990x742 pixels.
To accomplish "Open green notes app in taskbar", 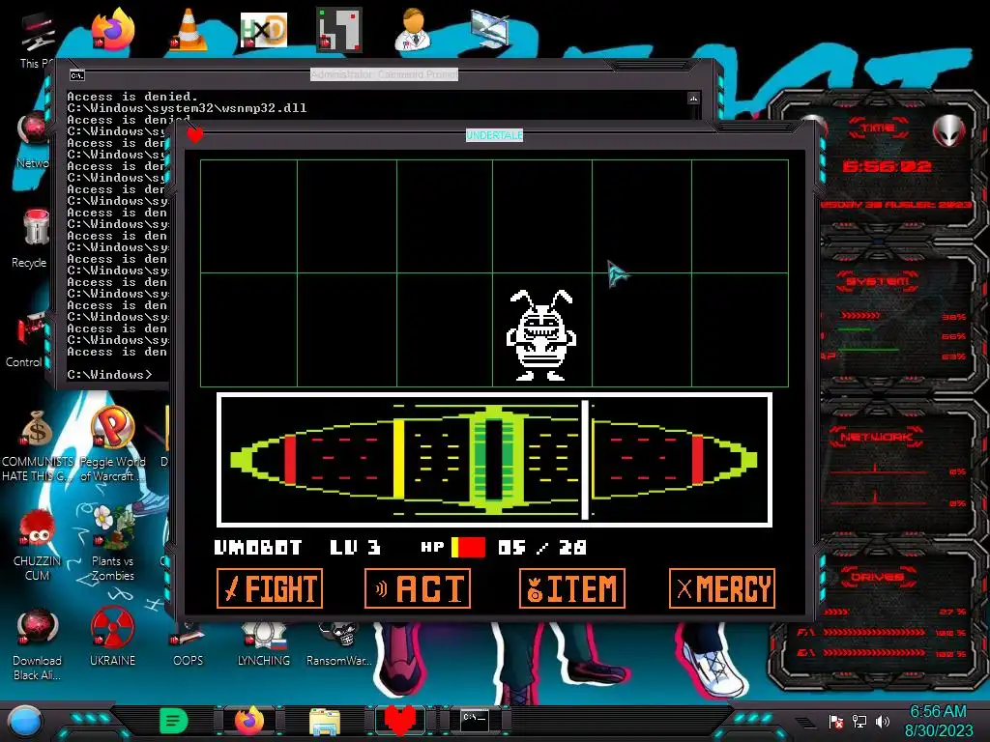I will point(174,721).
